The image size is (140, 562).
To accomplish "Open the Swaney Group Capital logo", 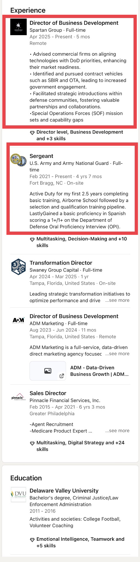I will pyautogui.click(x=18, y=267).
